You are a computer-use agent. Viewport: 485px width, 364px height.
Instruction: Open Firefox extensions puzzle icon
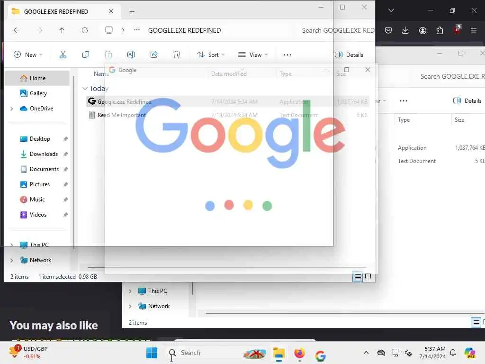(440, 30)
